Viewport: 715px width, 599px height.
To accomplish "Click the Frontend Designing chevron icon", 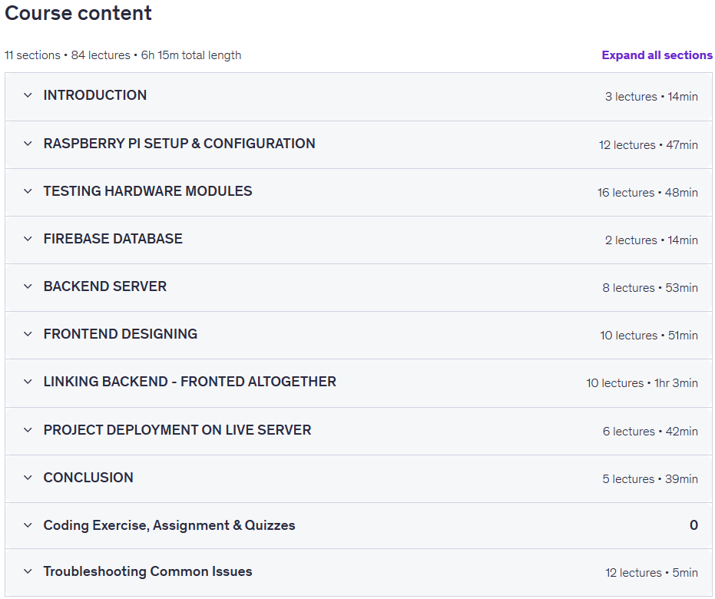I will click(x=28, y=334).
